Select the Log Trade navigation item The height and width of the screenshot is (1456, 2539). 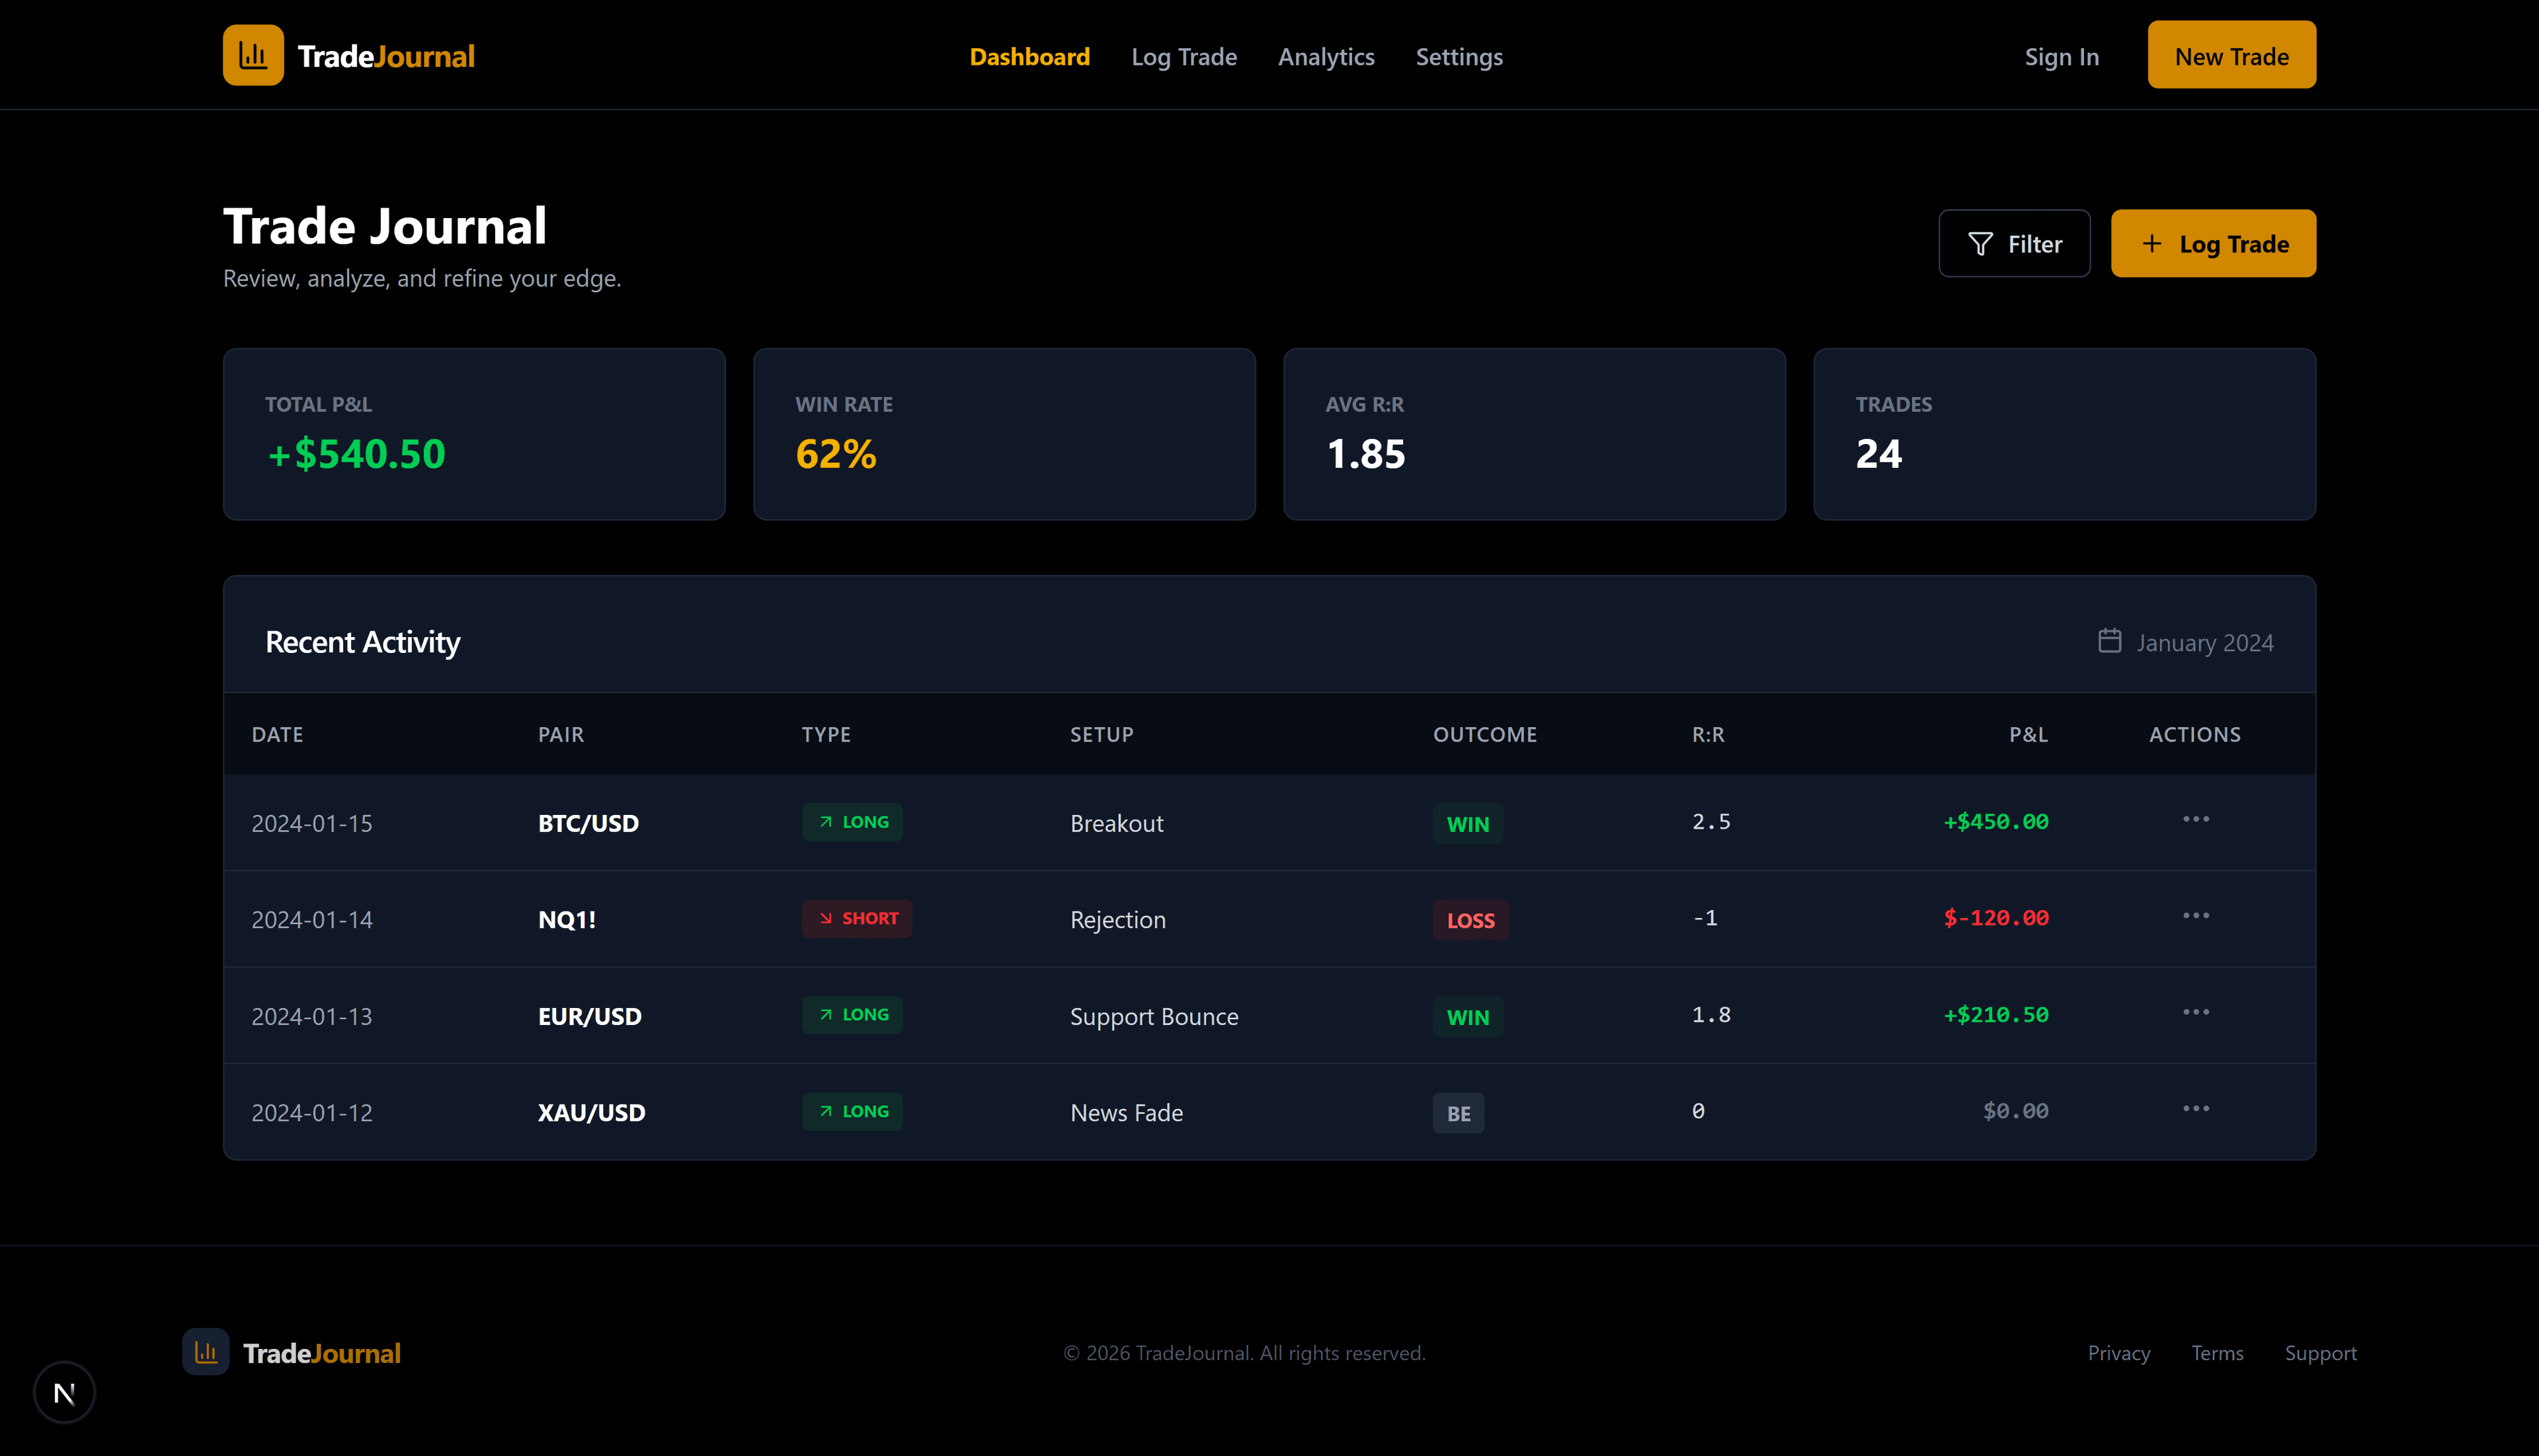[x=1184, y=57]
